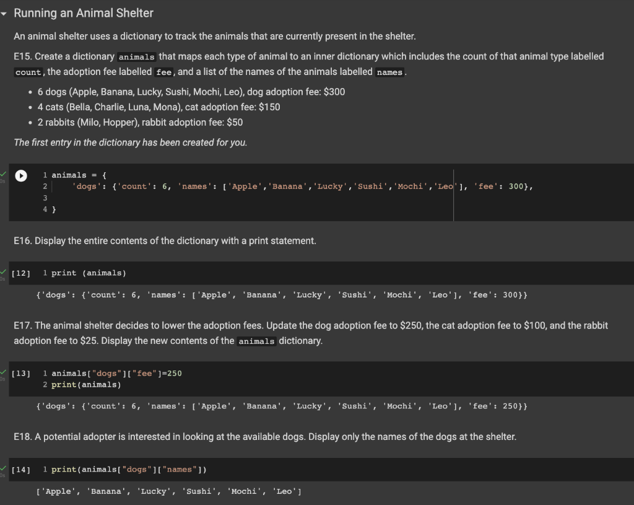The image size is (634, 505).
Task: Click the 4 cats bullet item
Action: click(x=159, y=107)
